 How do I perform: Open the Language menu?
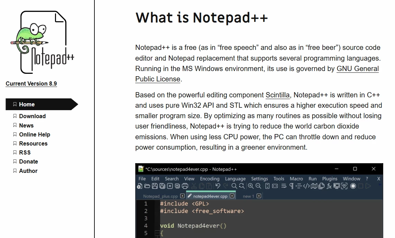(235, 179)
